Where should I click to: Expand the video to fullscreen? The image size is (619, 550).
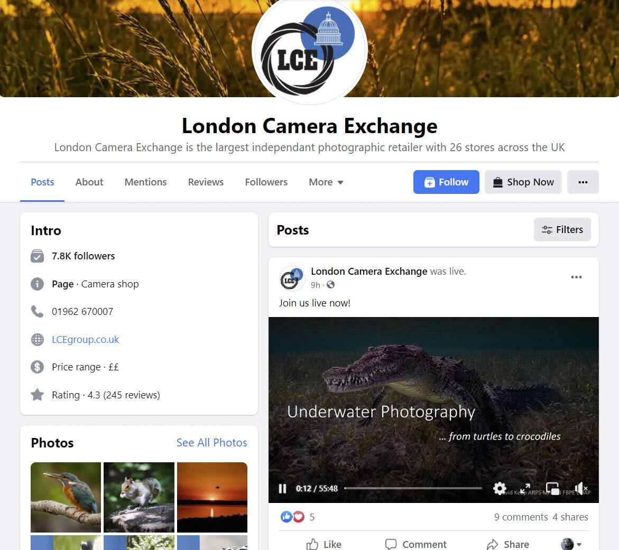click(x=525, y=489)
